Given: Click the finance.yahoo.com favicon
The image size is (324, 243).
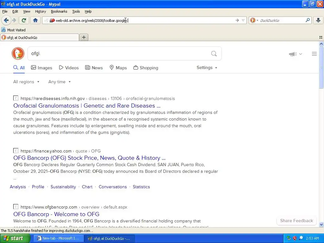Looking at the screenshot, I should (x=16, y=151).
